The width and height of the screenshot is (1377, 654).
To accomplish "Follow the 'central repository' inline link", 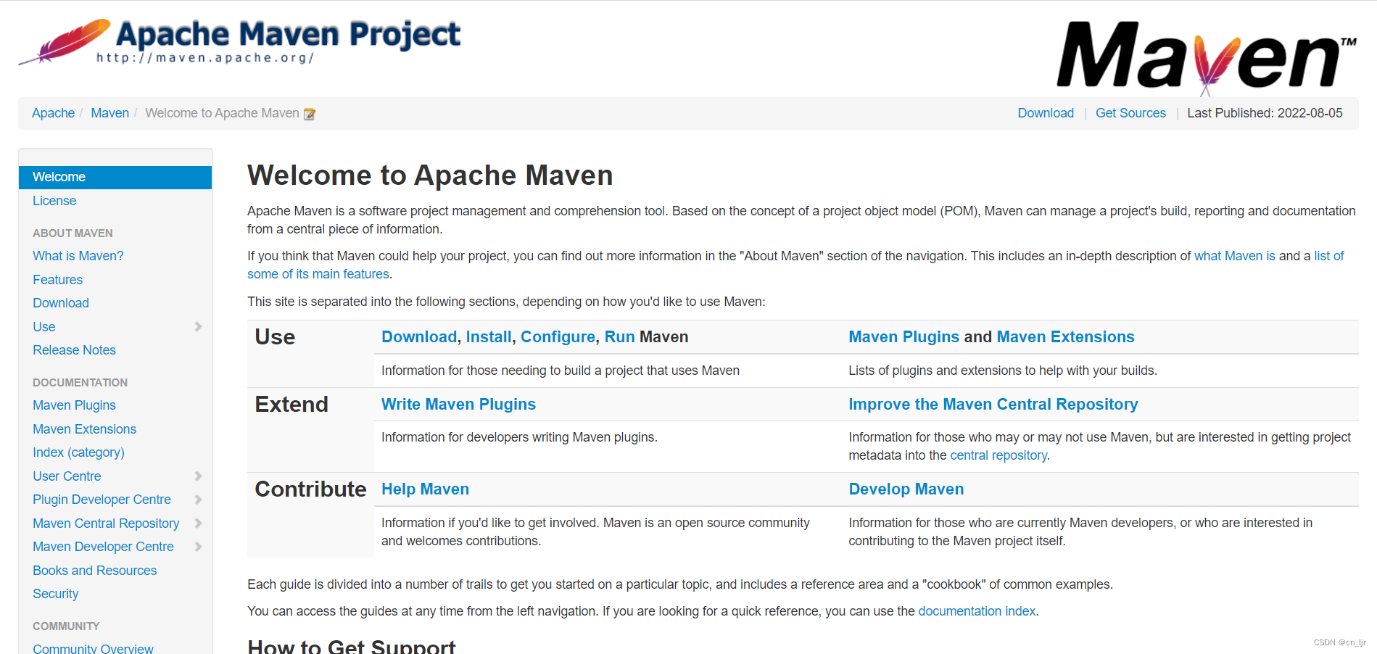I will pyautogui.click(x=998, y=455).
